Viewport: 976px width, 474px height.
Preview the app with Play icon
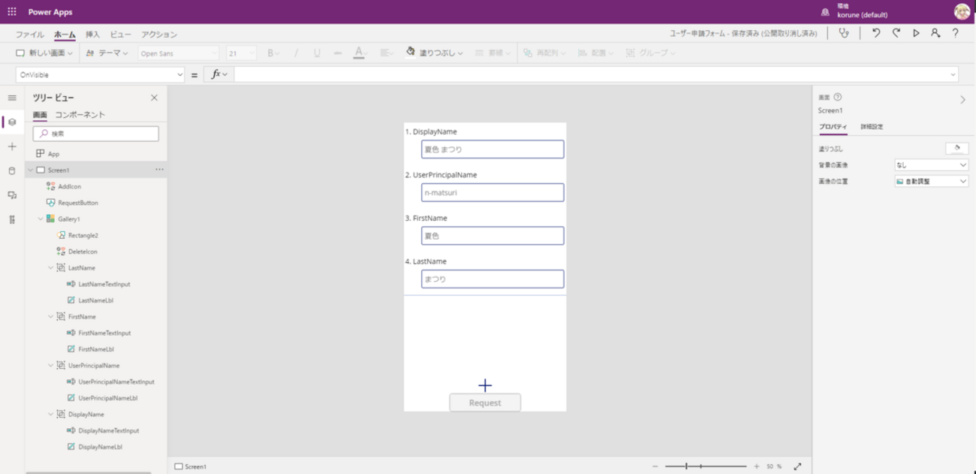click(x=916, y=33)
